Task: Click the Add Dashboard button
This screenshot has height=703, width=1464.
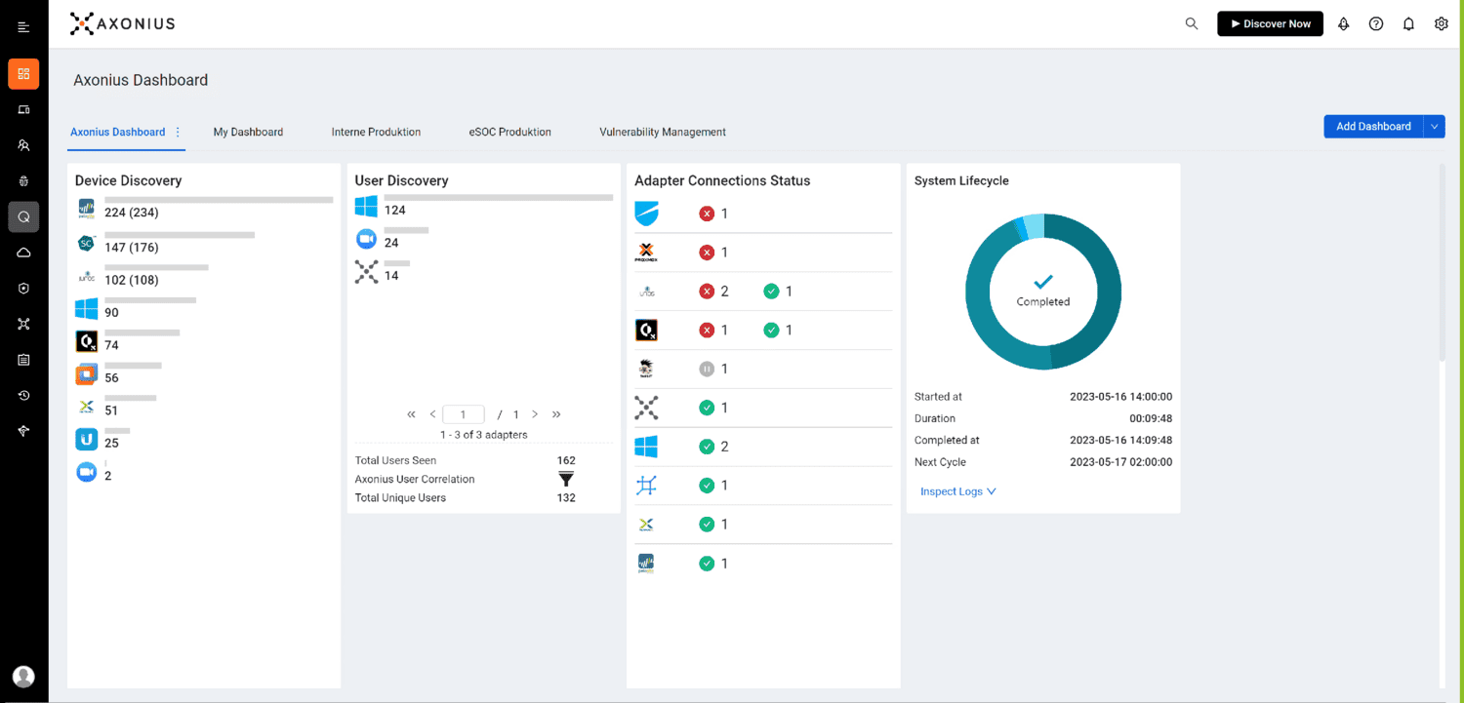Action: point(1373,126)
